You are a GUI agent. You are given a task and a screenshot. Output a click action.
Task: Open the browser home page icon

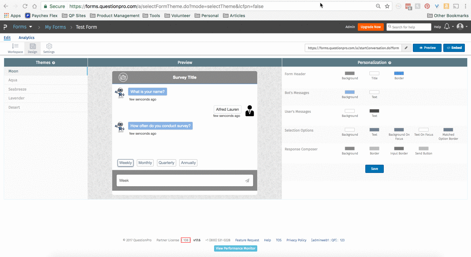point(35,6)
